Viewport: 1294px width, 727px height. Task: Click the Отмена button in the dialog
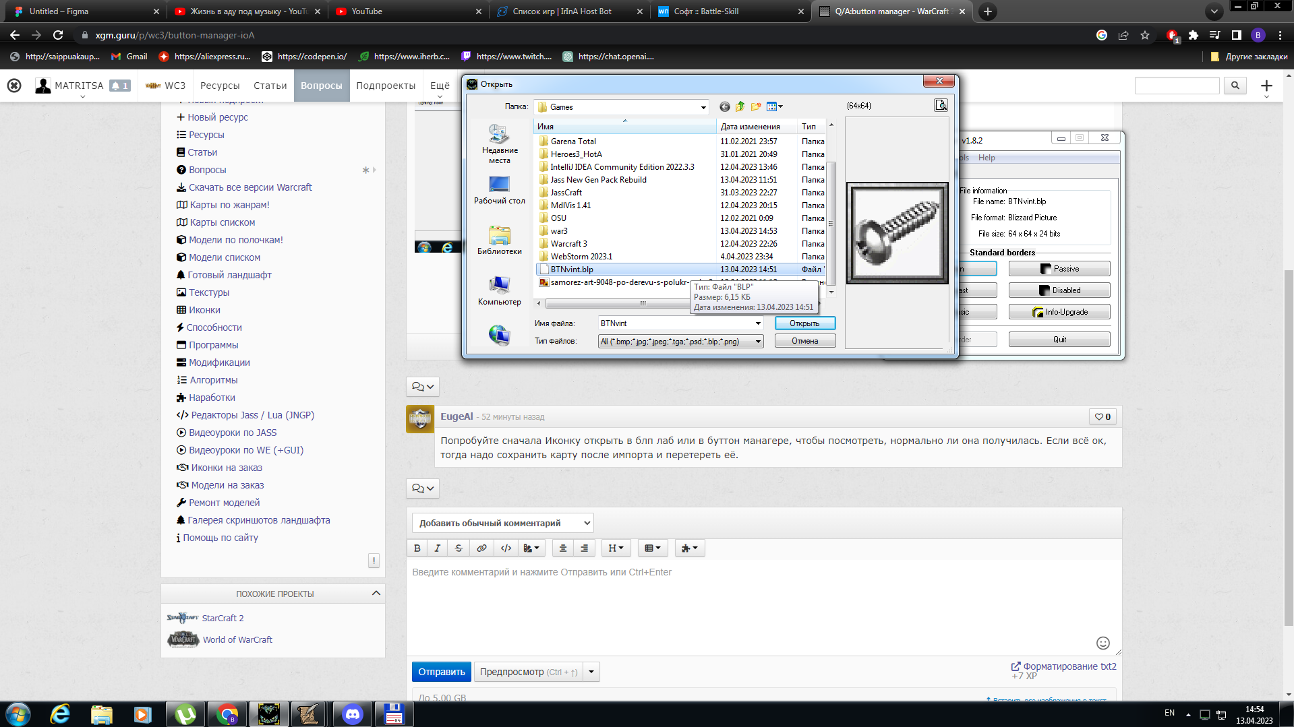pyautogui.click(x=804, y=341)
